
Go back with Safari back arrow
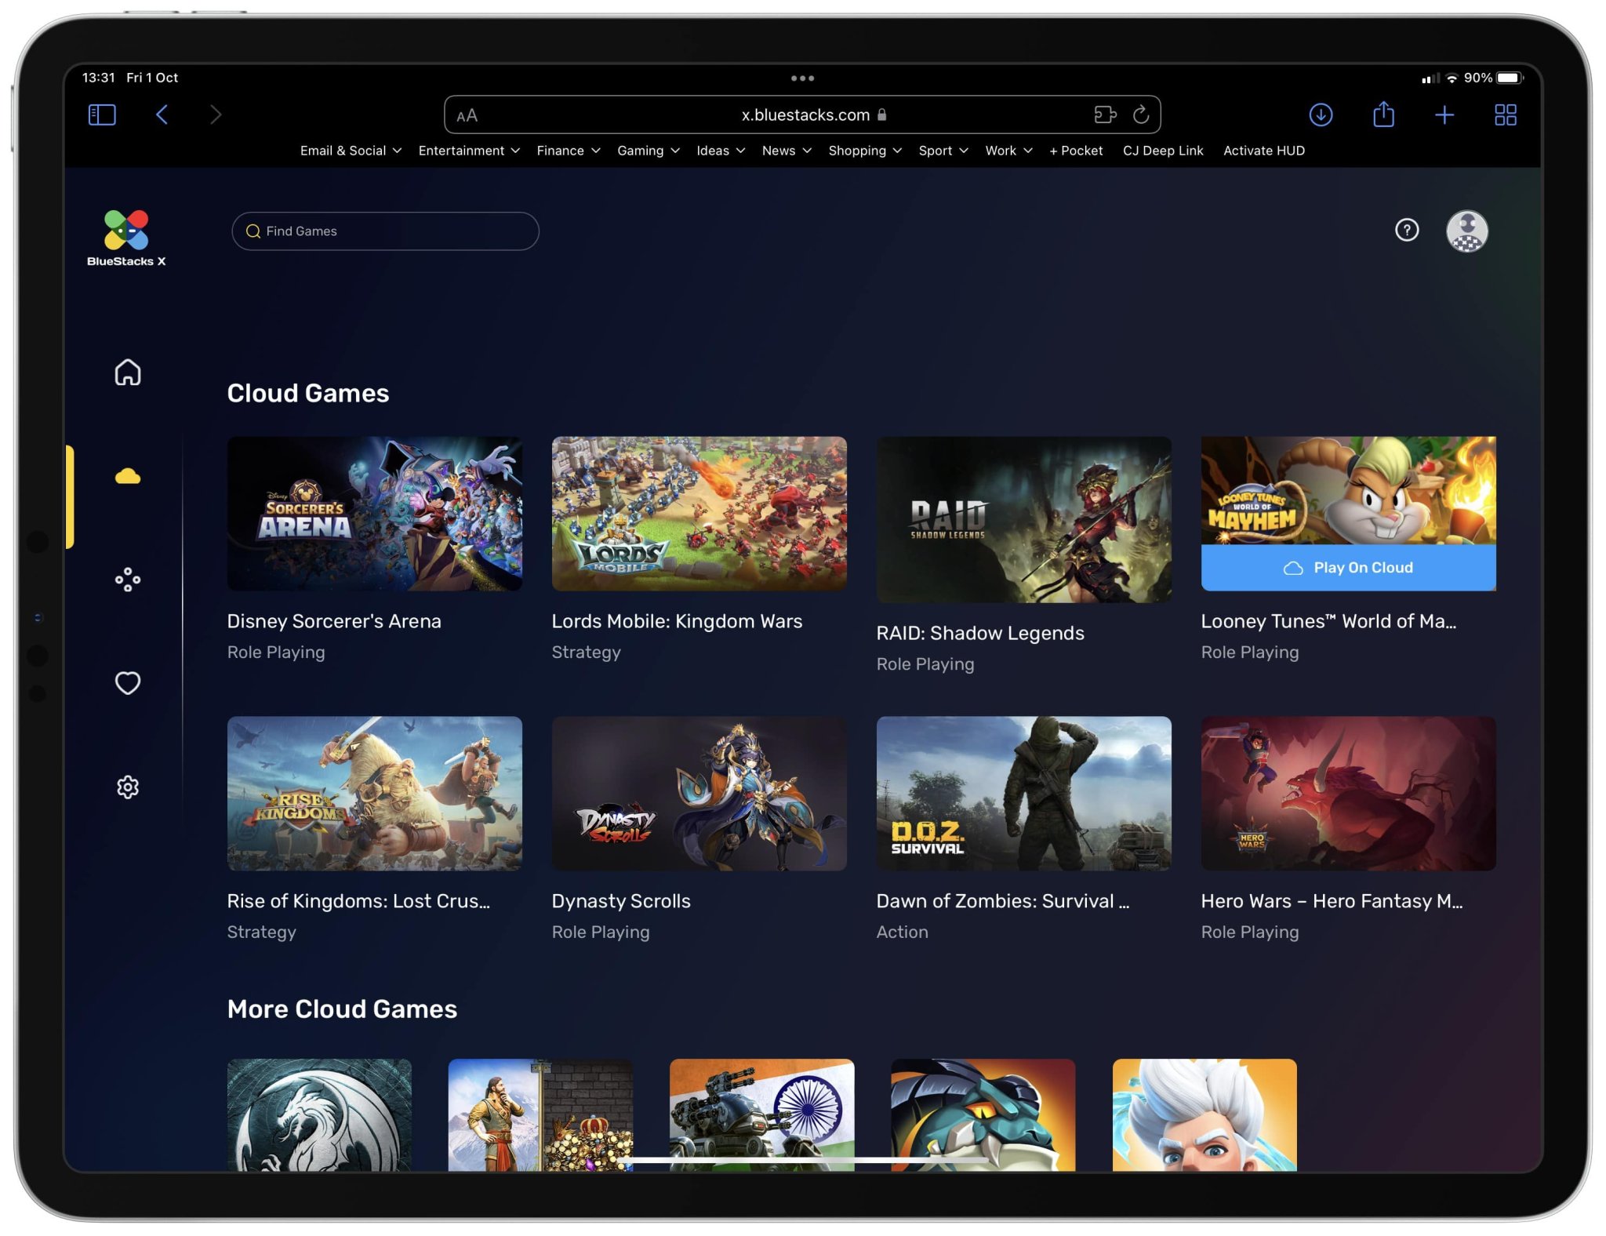162,115
